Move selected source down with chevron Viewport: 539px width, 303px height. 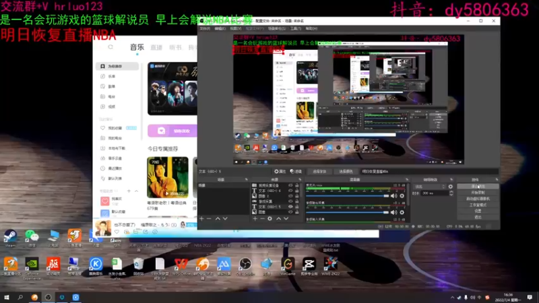[286, 218]
